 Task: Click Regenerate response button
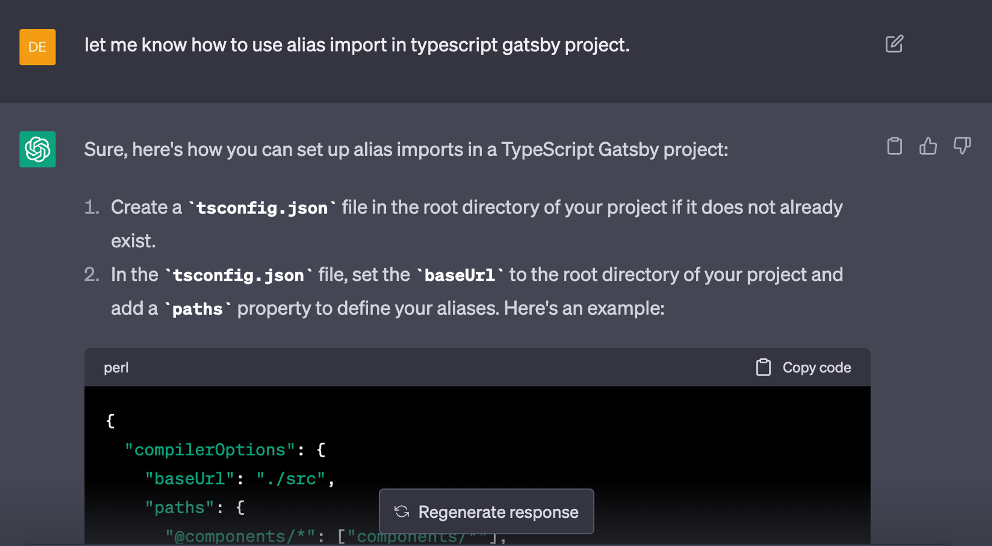click(x=486, y=511)
